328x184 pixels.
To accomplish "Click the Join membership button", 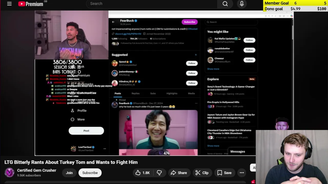I will point(69,173).
